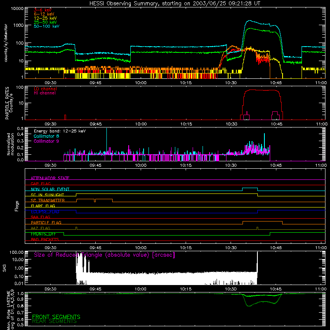Click the 100.00 tick on the SAS axis

point(16,252)
